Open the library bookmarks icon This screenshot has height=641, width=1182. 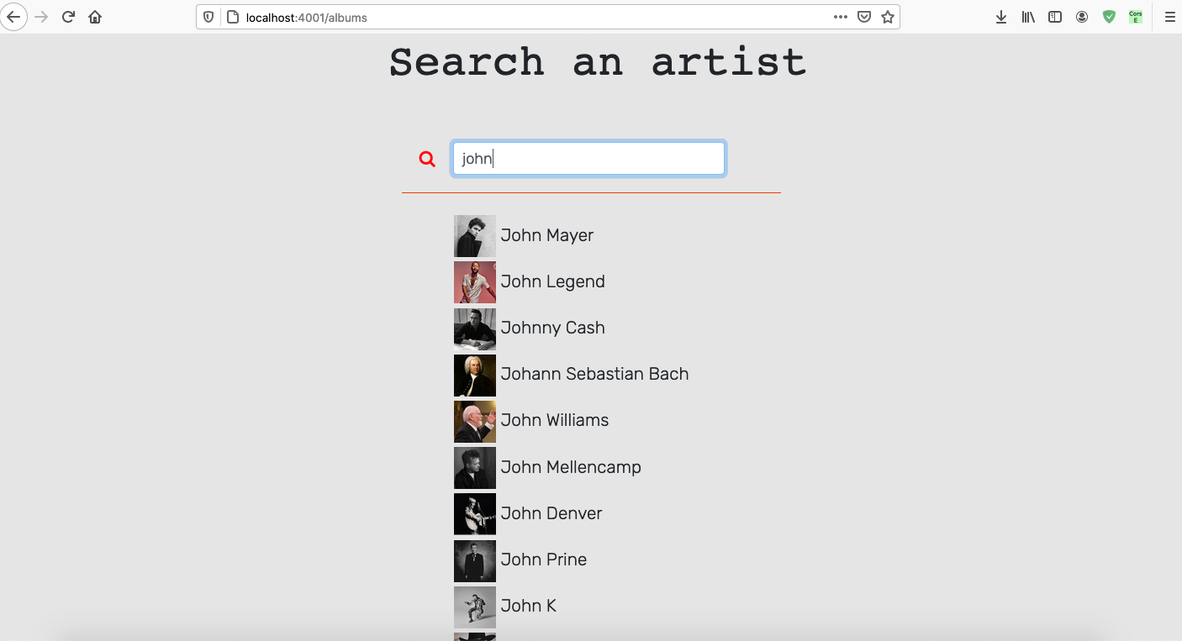click(x=1028, y=17)
